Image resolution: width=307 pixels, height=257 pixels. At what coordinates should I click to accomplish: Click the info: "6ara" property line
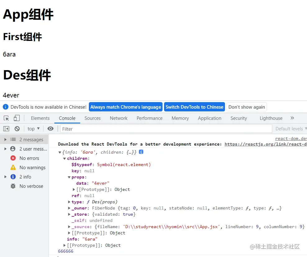point(82,239)
